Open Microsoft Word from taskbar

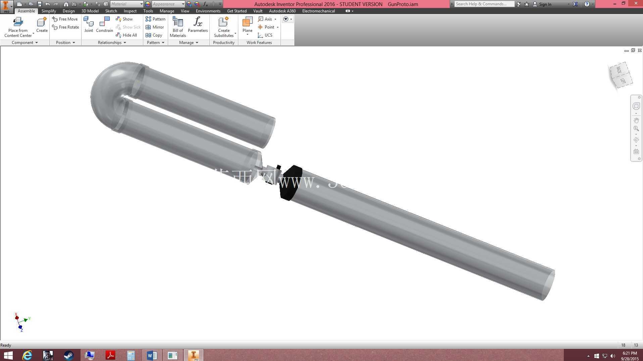coord(152,355)
